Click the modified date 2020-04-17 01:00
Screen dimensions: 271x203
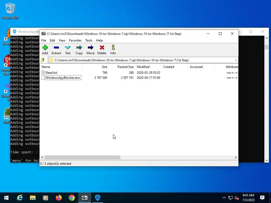pos(148,78)
